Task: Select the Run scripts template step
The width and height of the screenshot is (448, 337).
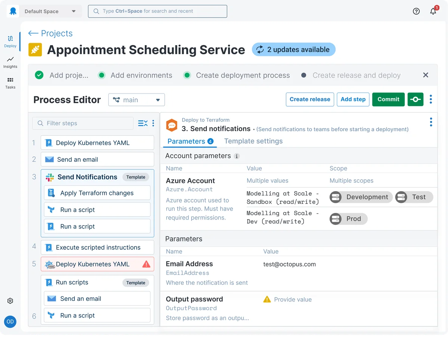Action: tap(97, 283)
